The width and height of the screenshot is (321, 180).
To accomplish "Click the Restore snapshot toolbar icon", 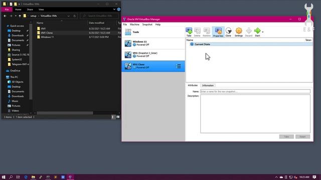I will pos(207,32).
